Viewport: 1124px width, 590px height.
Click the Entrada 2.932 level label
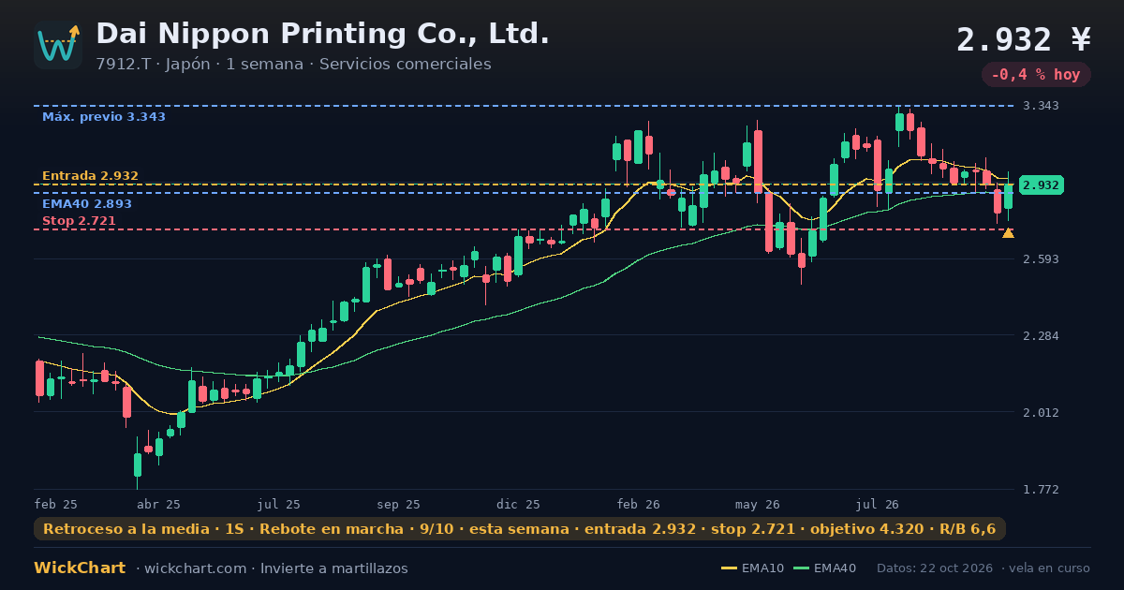click(90, 176)
